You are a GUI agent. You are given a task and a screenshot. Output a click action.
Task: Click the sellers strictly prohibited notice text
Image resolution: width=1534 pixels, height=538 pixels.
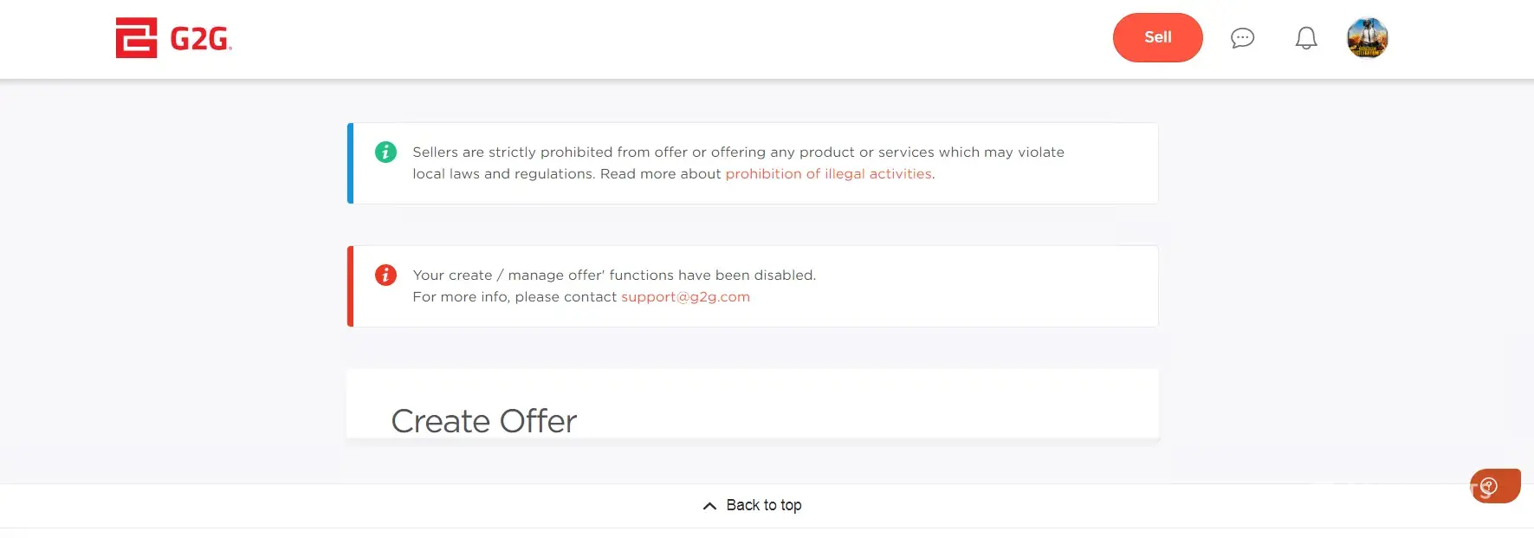click(738, 152)
